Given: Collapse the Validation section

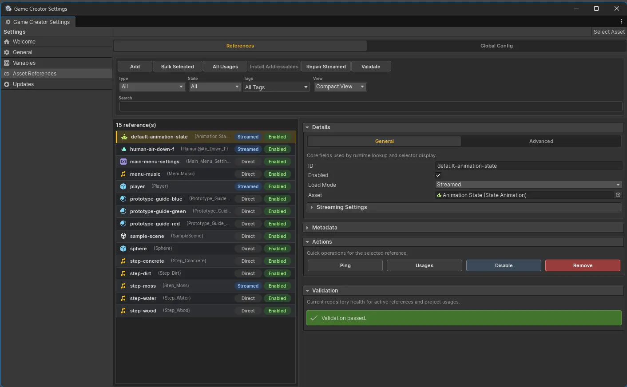Looking at the screenshot, I should tap(463, 291).
